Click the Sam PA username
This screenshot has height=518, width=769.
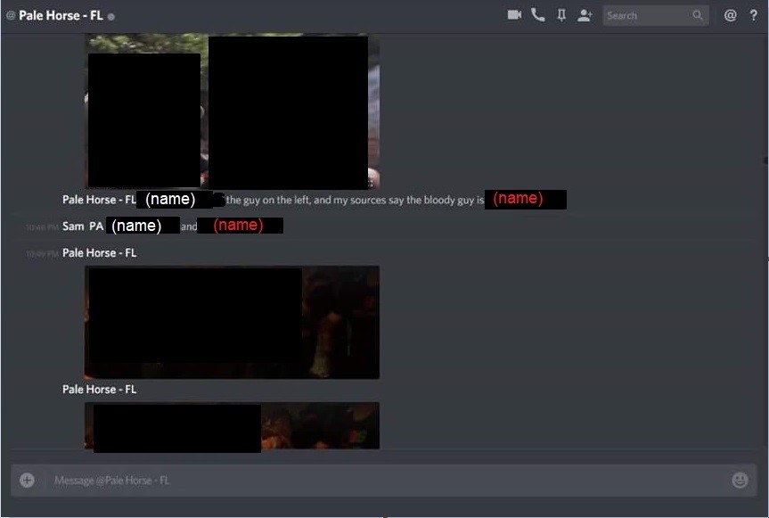(x=83, y=226)
